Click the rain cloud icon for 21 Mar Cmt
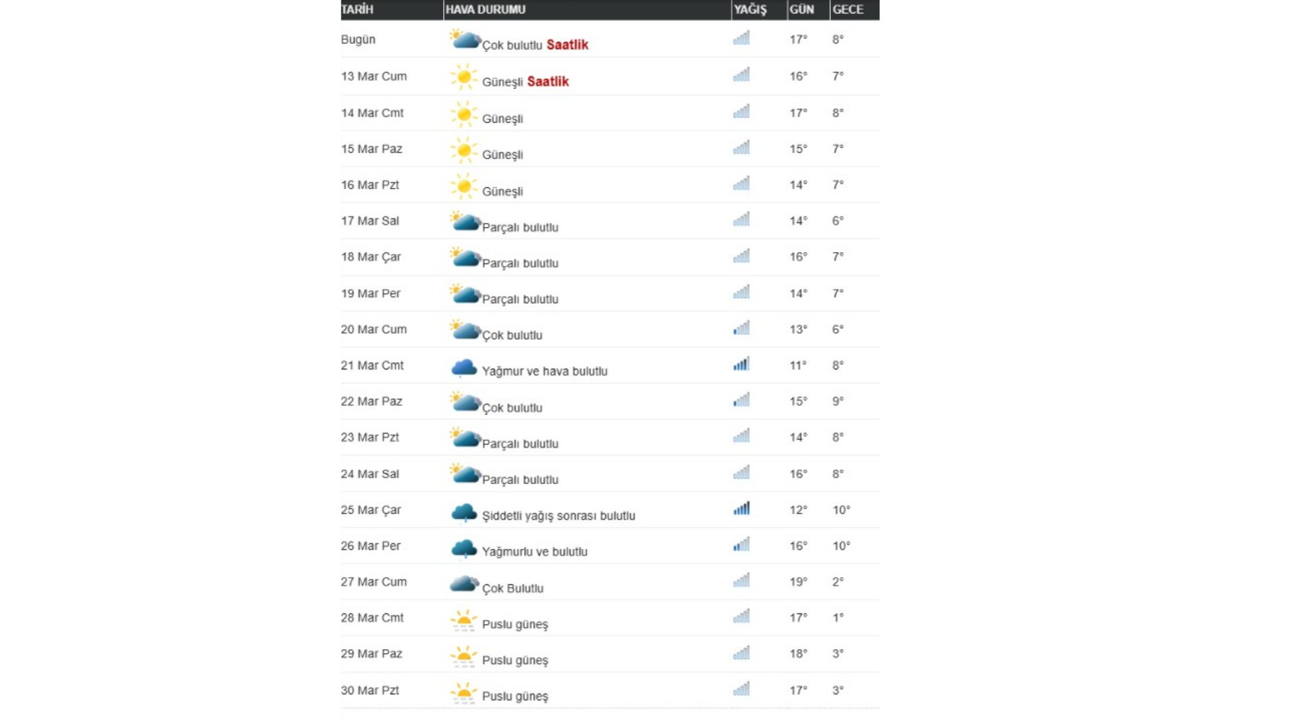 click(463, 367)
